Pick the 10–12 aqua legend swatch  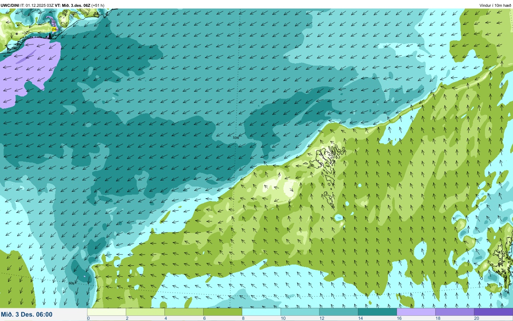[x=300, y=312]
